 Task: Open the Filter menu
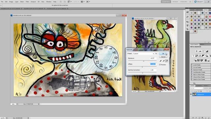pos(27,2)
